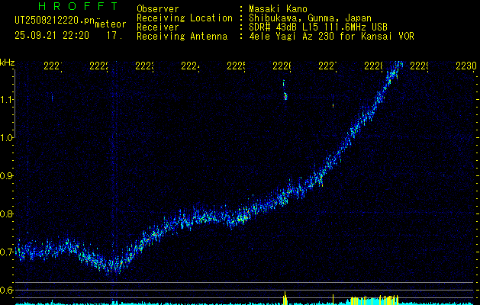This screenshot has width=480, height=305.
Task: Click the 2229 time axis marker
Action: point(419,66)
